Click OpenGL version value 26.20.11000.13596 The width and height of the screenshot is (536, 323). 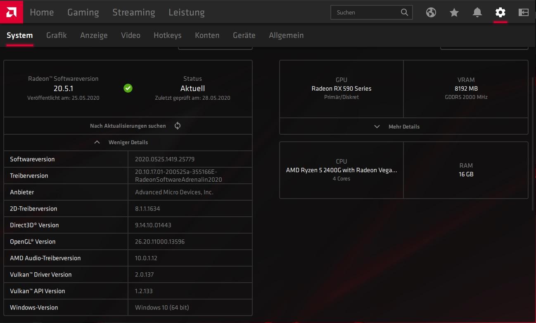coord(160,241)
